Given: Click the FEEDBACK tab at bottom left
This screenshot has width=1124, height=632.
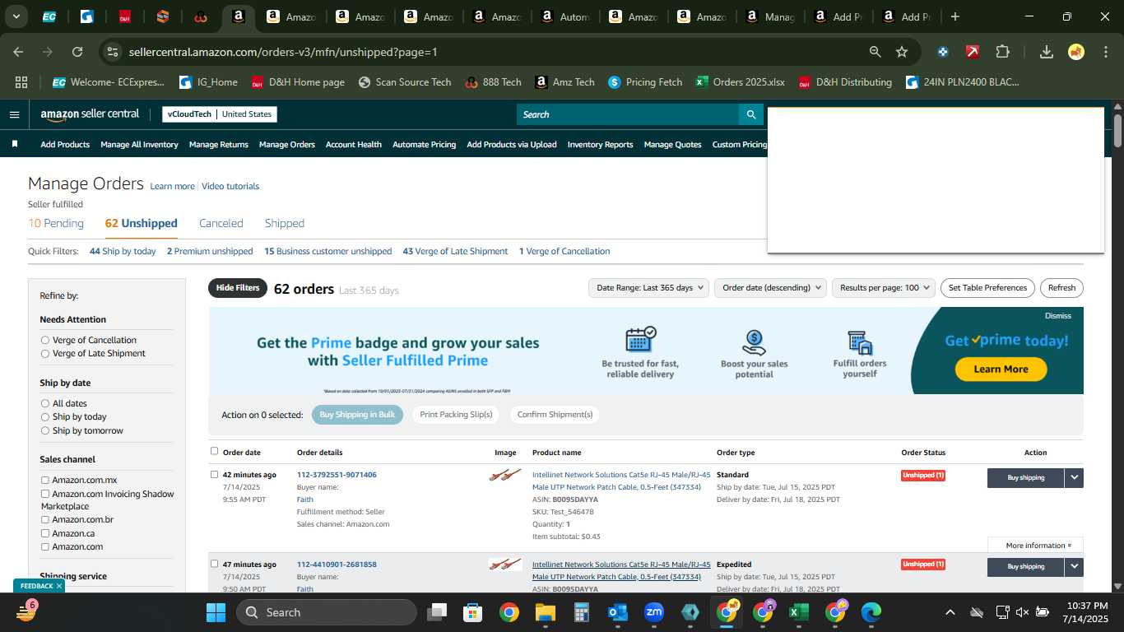Looking at the screenshot, I should tap(37, 586).
